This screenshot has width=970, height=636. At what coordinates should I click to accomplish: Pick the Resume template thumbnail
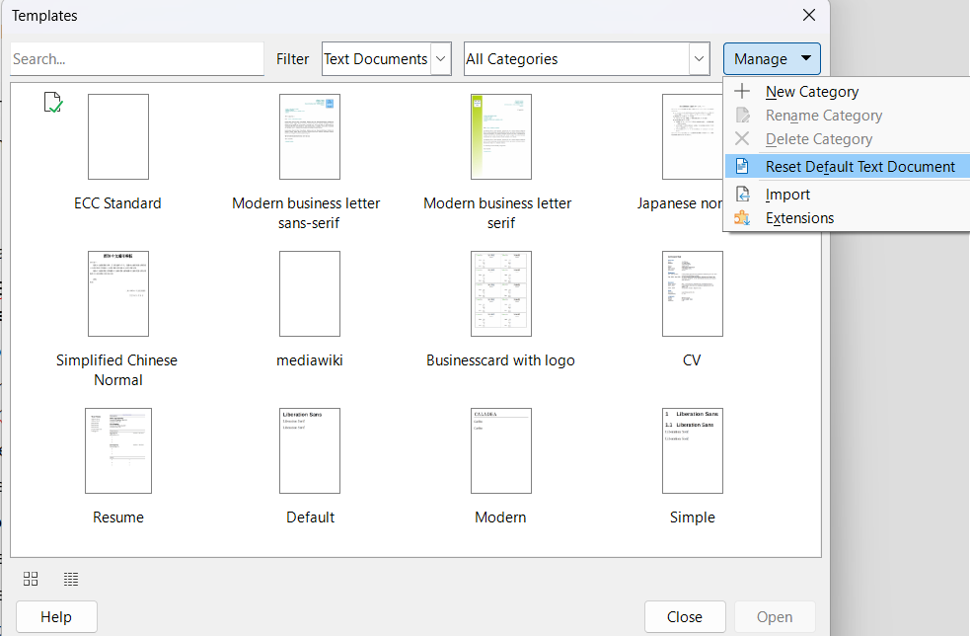(x=118, y=451)
